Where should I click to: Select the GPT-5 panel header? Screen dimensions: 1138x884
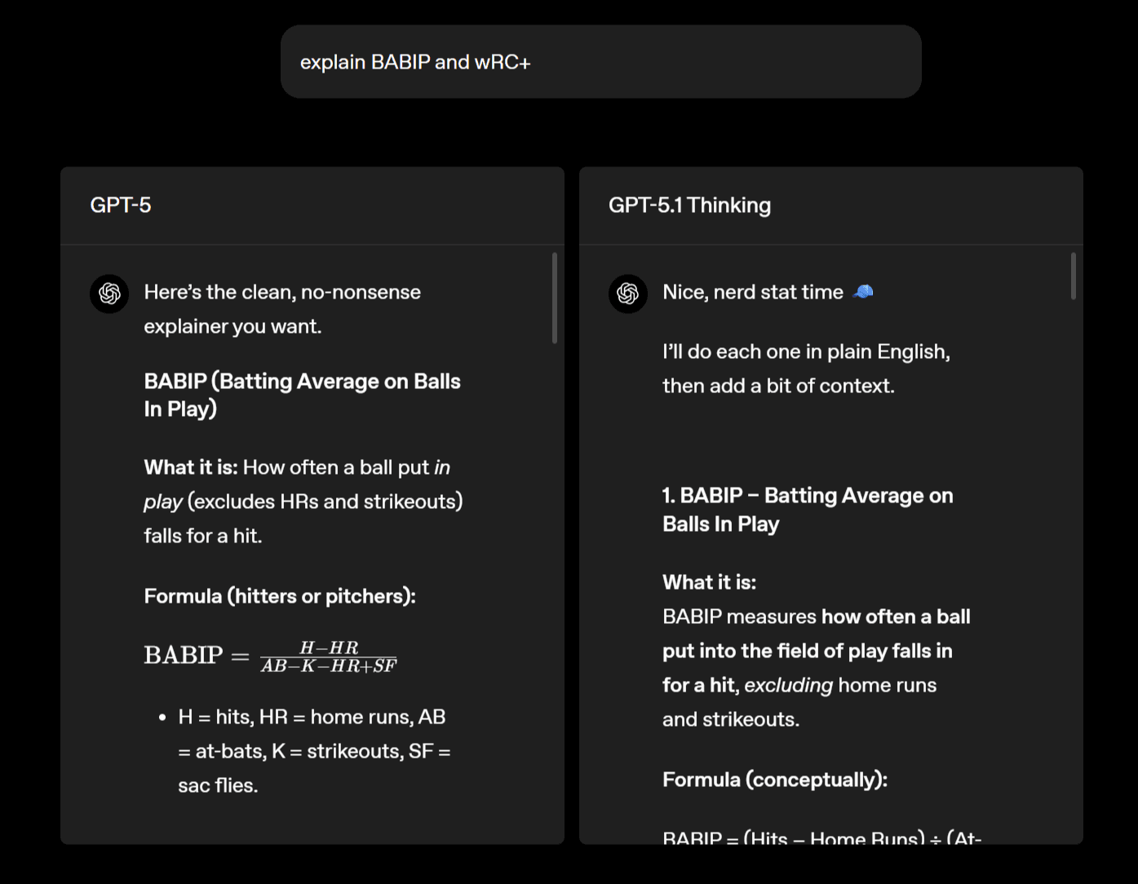[x=121, y=205]
